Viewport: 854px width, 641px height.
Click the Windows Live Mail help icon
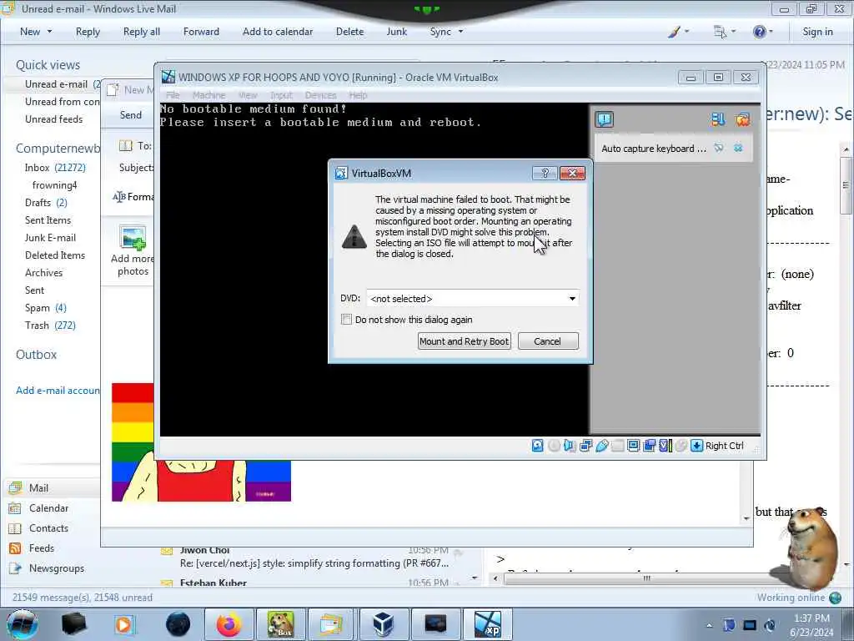point(759,32)
